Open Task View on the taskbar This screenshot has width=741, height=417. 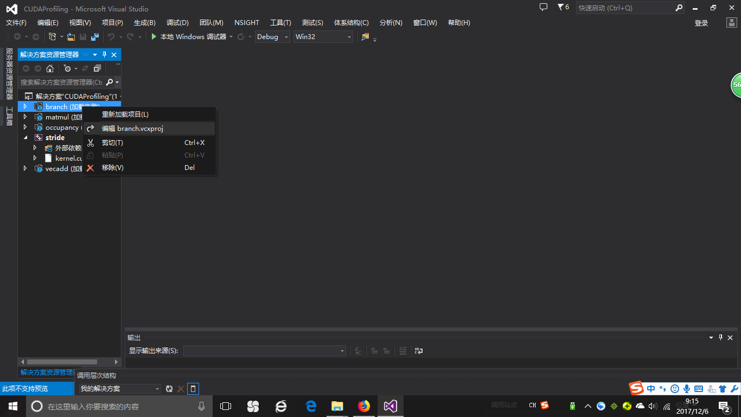(x=226, y=406)
